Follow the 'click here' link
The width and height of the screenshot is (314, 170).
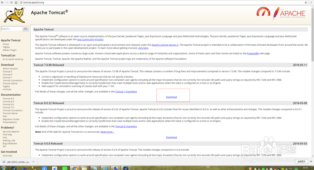[x=143, y=48]
